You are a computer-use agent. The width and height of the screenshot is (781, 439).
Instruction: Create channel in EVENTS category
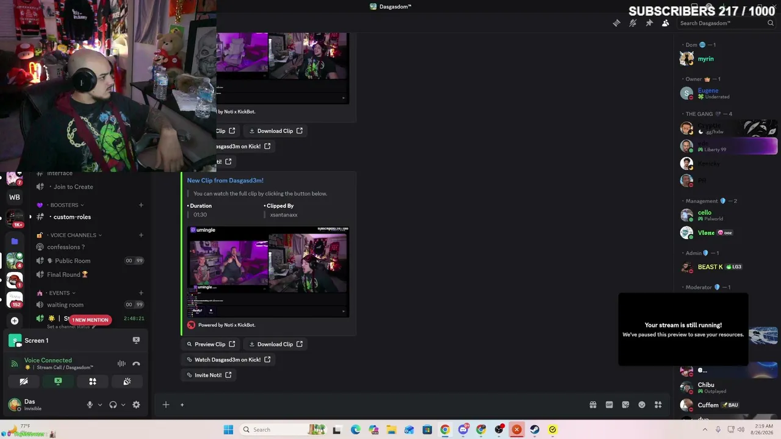(141, 293)
